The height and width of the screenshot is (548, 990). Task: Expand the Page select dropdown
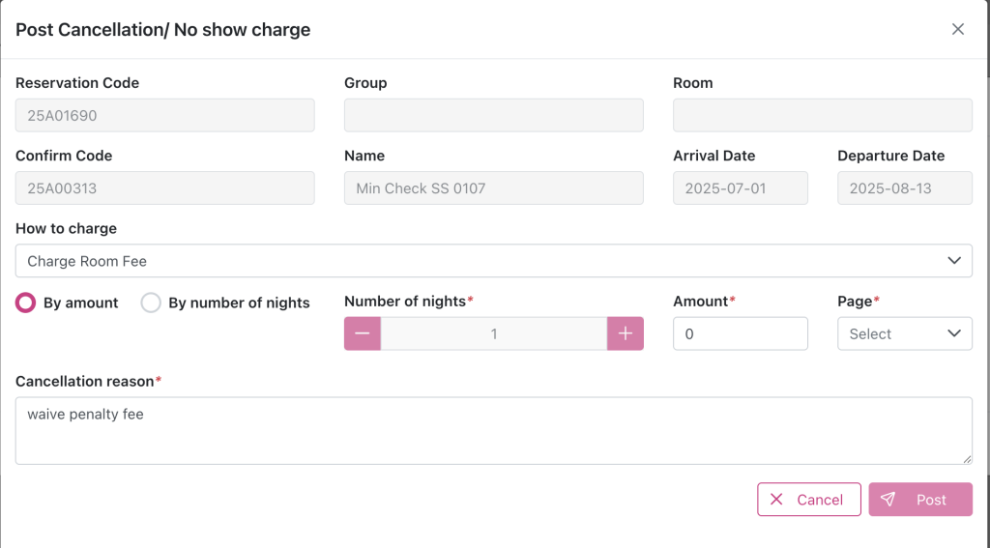[x=904, y=333]
